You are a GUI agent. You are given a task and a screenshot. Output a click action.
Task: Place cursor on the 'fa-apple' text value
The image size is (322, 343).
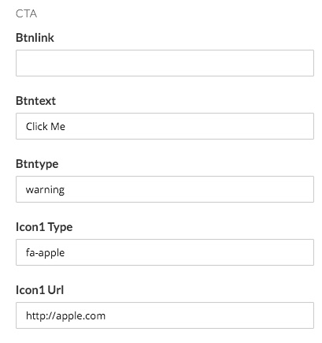tap(45, 253)
